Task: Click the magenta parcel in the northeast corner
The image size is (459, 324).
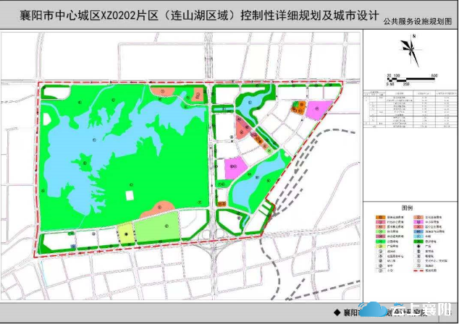Action: point(316,109)
